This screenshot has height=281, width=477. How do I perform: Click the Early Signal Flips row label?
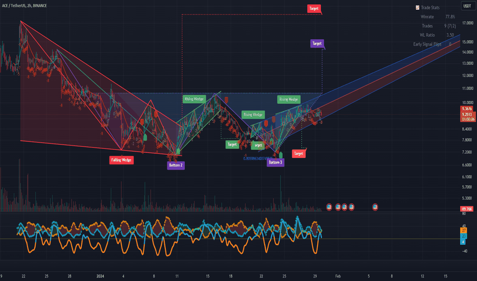click(427, 44)
